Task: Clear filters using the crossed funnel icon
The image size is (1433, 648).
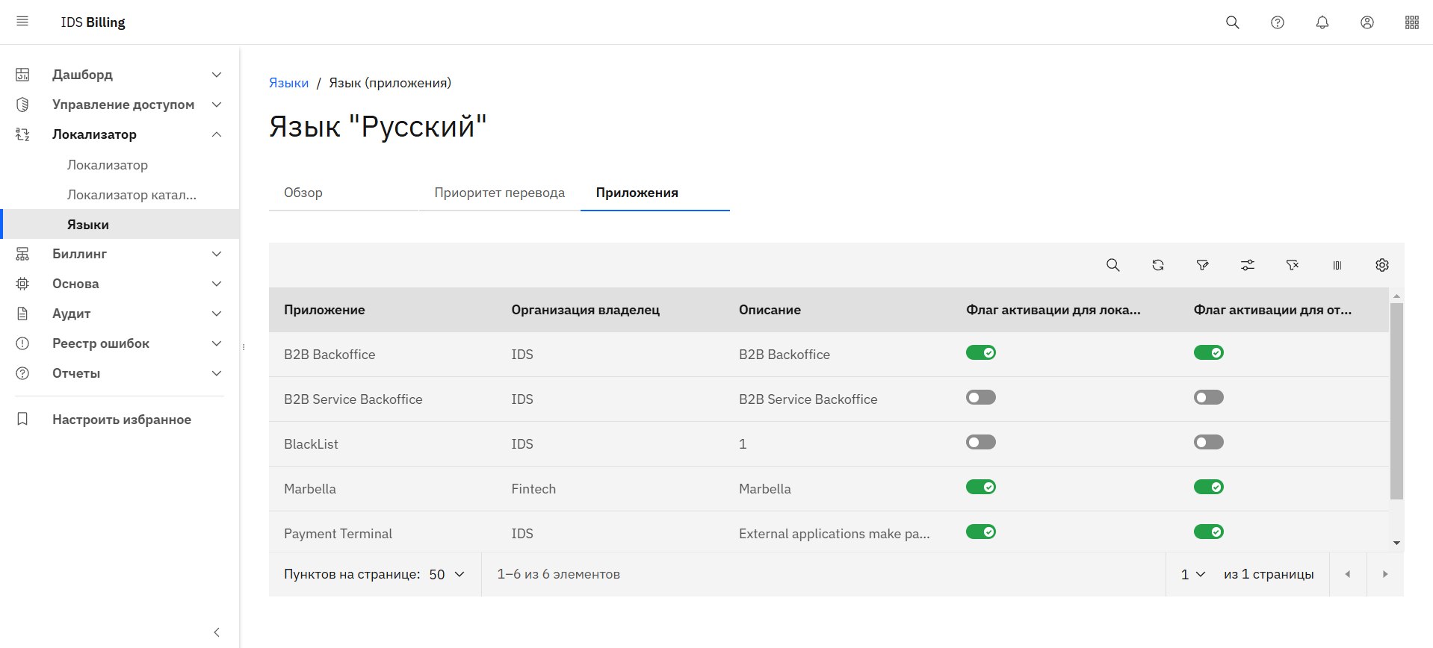Action: 1292,265
